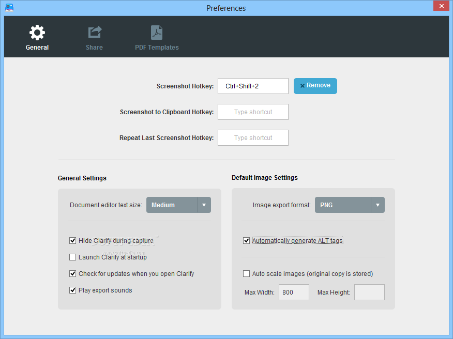Screen dimensions: 453x339
Task: Uncheck Check for updates when you open Clarify
Action: (72, 274)
